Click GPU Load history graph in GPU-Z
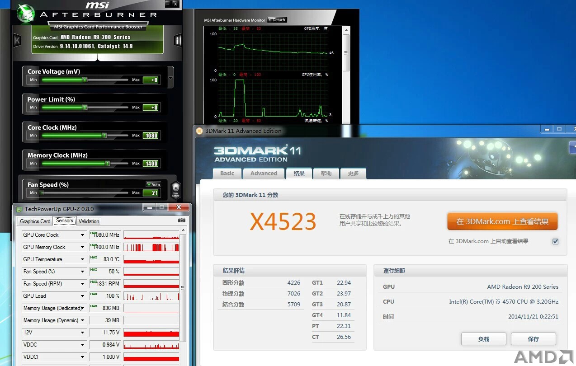 pos(151,296)
